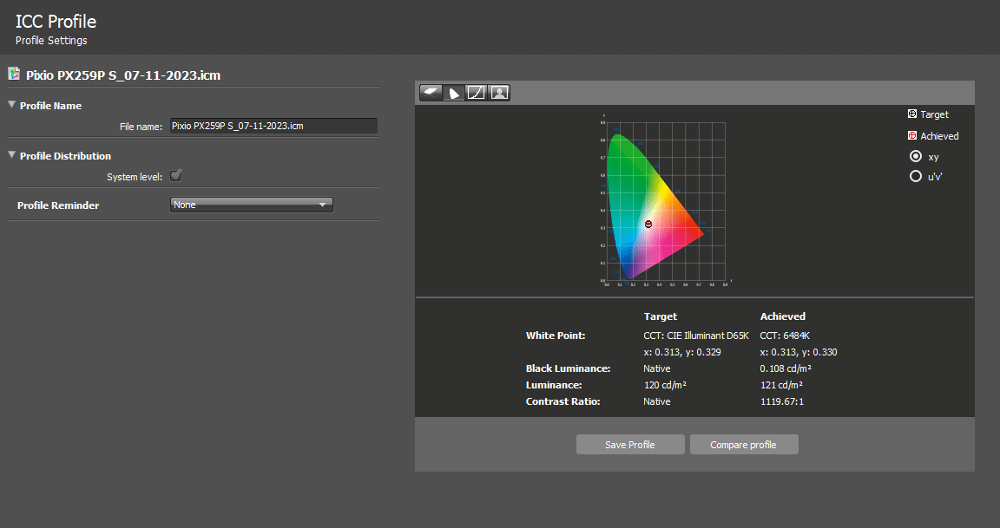Collapse the Profile Name section
1000x528 pixels.
pos(12,106)
